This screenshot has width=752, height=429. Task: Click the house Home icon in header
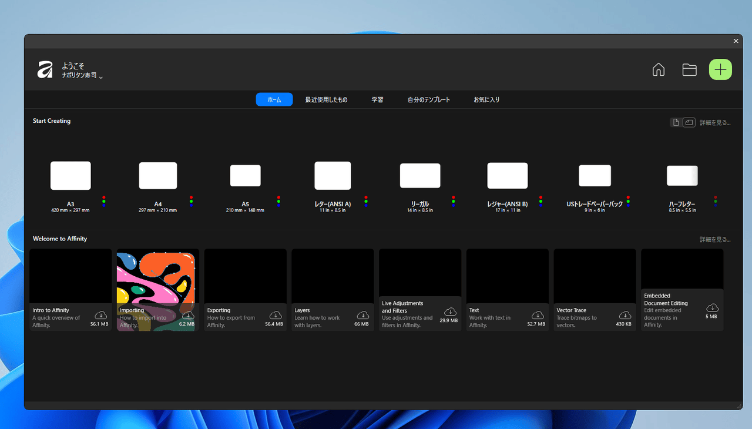point(659,69)
